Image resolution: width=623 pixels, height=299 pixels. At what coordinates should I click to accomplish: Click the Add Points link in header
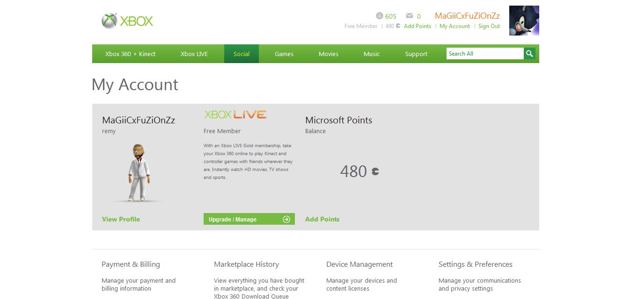(418, 26)
